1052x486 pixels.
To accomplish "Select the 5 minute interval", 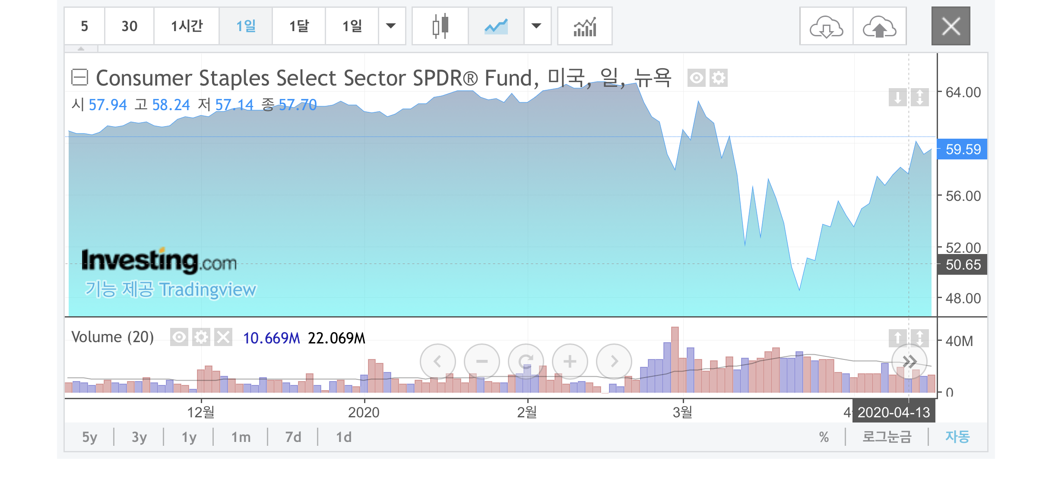I will click(84, 26).
